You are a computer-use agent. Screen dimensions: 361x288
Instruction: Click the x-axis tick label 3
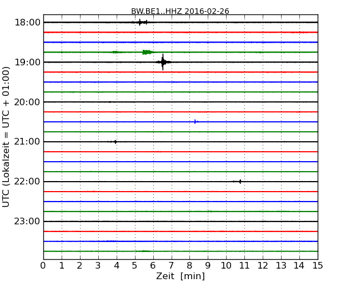98,265
